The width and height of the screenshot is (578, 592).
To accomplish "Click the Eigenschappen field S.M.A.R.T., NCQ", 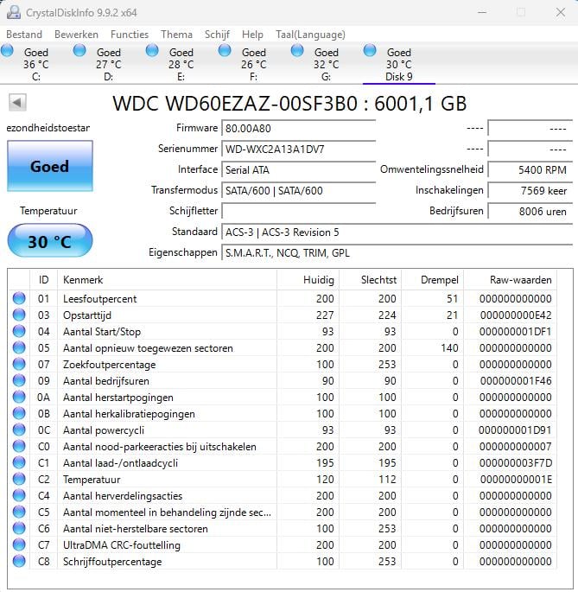I will pyautogui.click(x=397, y=253).
